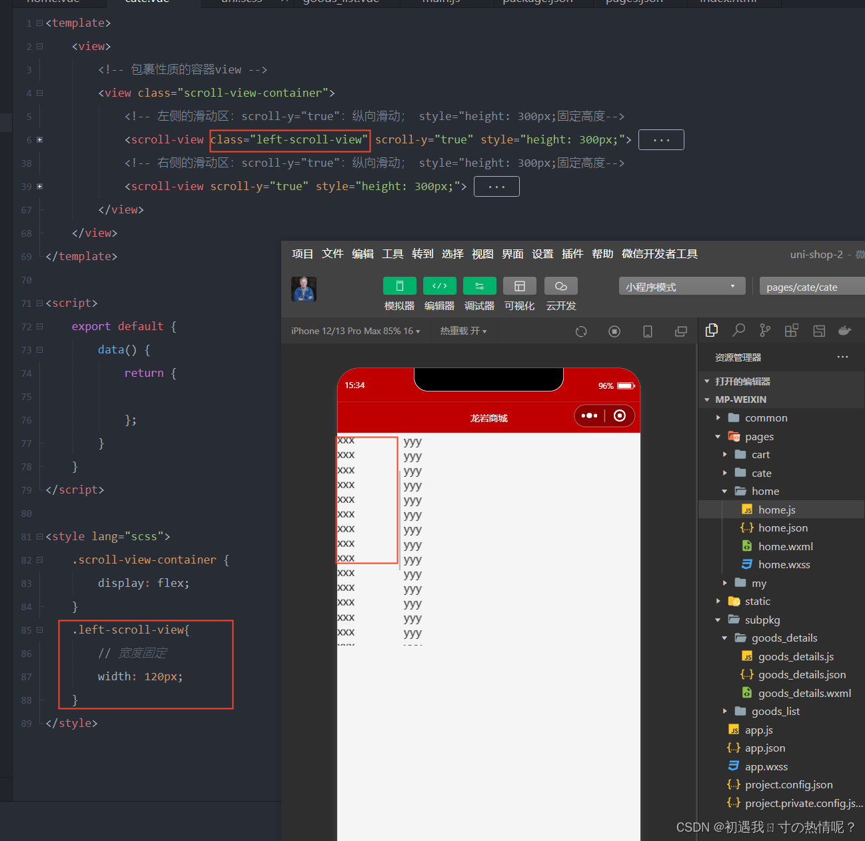Click folded ellipsis box after line 39 scroll-view
Image resolution: width=865 pixels, height=841 pixels.
(496, 187)
